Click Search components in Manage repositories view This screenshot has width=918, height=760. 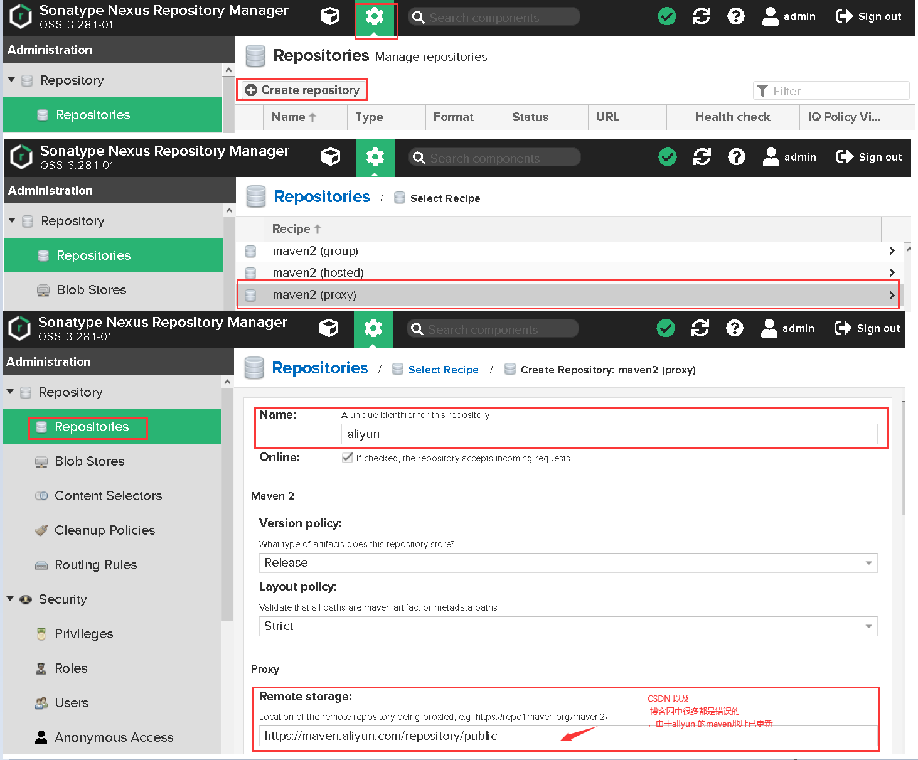494,17
